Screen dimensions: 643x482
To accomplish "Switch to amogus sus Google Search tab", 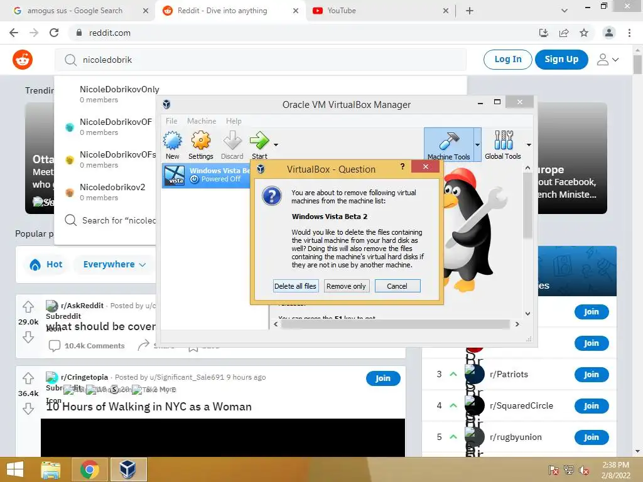I will click(75, 11).
